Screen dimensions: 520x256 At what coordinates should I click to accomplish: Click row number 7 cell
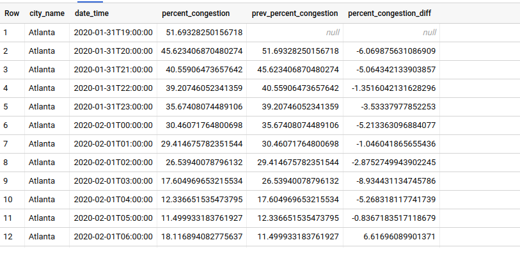[7, 143]
